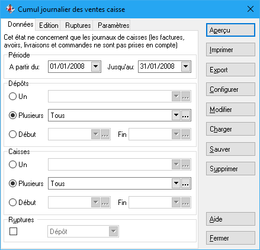Close the Cumul journalier dialog with the X
The height and width of the screenshot is (250, 260).
251,9
